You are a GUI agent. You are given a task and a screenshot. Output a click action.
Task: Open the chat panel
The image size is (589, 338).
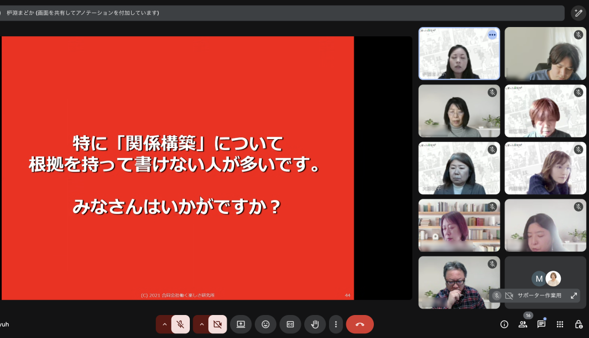coord(541,324)
